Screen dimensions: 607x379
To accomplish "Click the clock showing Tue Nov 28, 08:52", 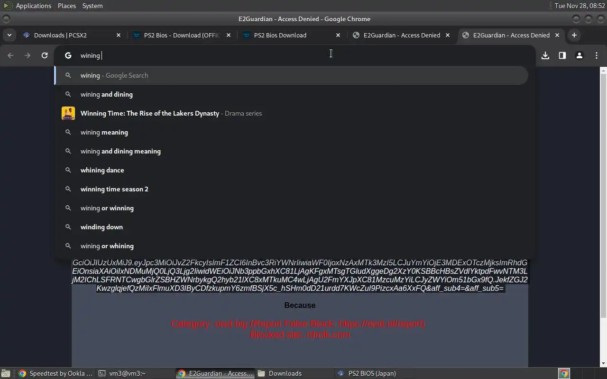I will 580,6.
